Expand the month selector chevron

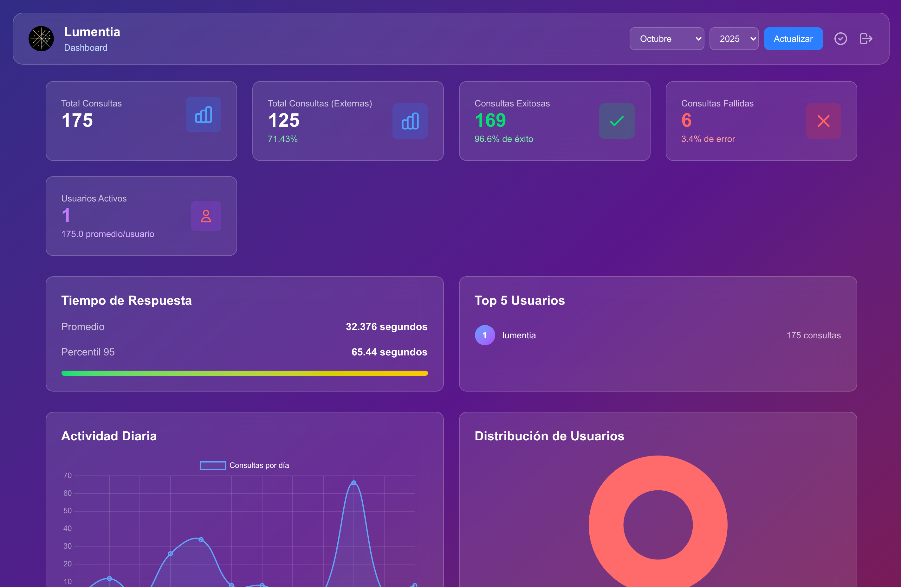pyautogui.click(x=698, y=38)
